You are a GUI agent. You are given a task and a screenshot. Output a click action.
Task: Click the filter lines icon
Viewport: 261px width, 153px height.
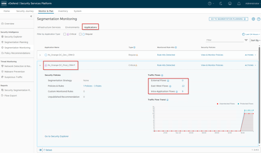[x=246, y=40]
